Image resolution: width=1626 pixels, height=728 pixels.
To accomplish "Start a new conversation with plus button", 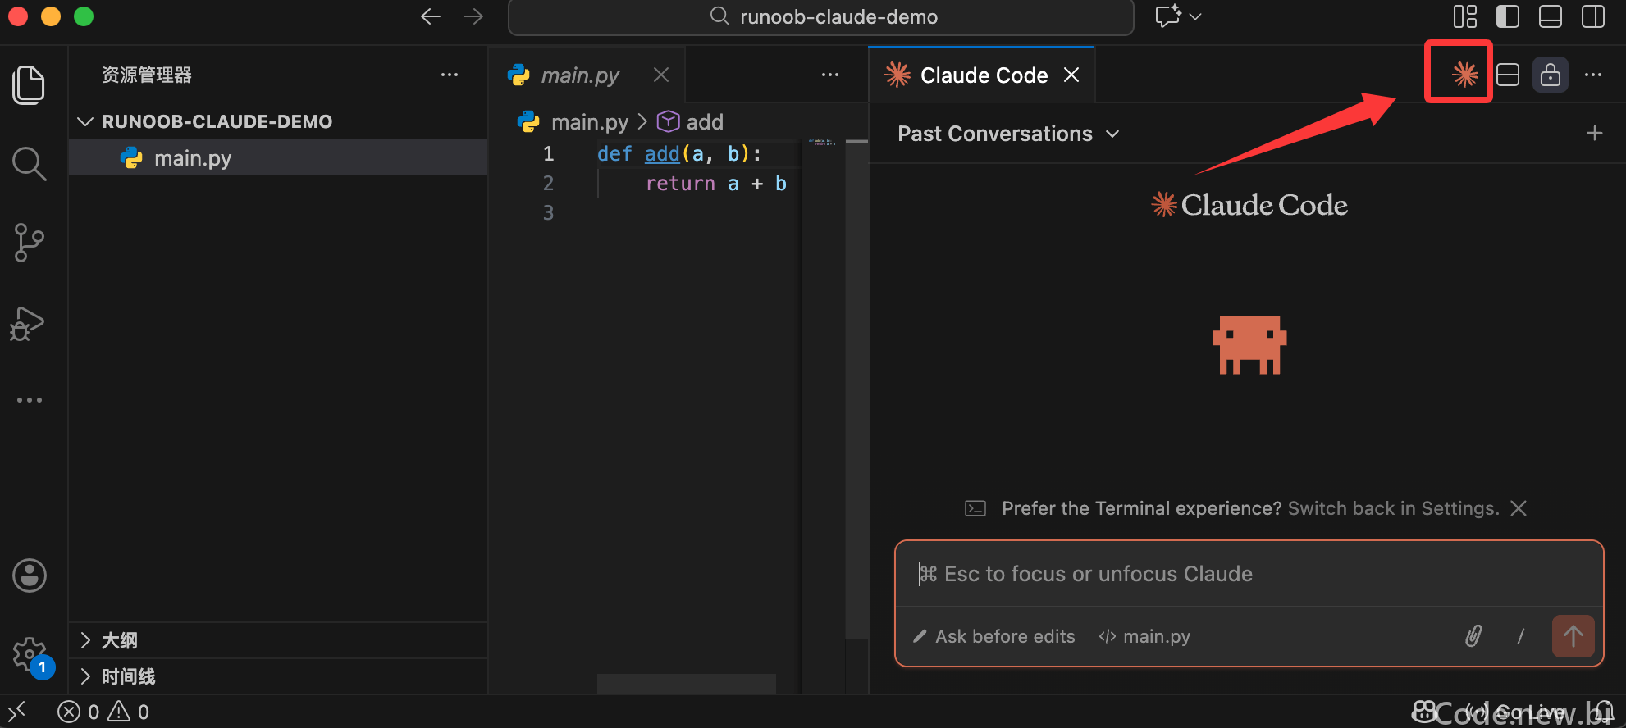I will tap(1594, 133).
